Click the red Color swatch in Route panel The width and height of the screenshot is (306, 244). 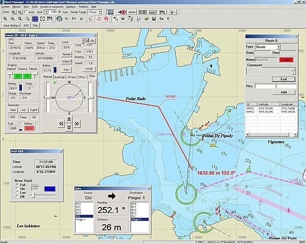tap(286, 60)
